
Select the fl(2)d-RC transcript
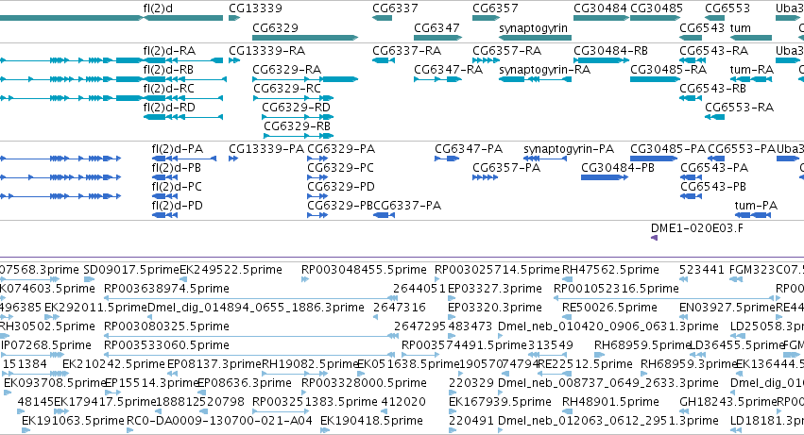(x=183, y=98)
